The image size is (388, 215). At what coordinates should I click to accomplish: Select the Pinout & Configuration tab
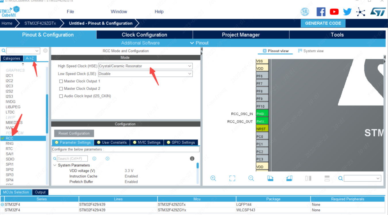(x=48, y=35)
